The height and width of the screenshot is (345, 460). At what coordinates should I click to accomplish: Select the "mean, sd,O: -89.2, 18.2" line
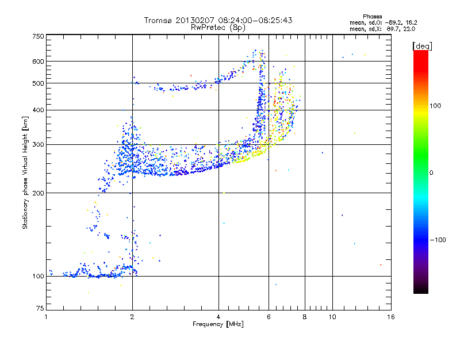(x=383, y=22)
